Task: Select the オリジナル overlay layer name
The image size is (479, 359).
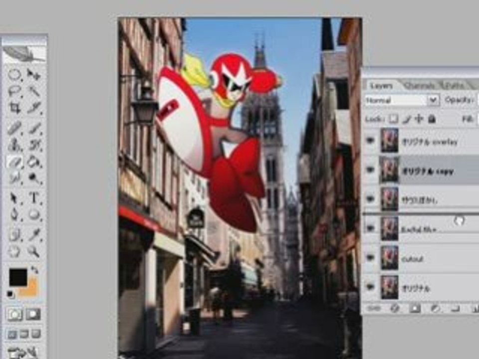Action: [x=430, y=142]
